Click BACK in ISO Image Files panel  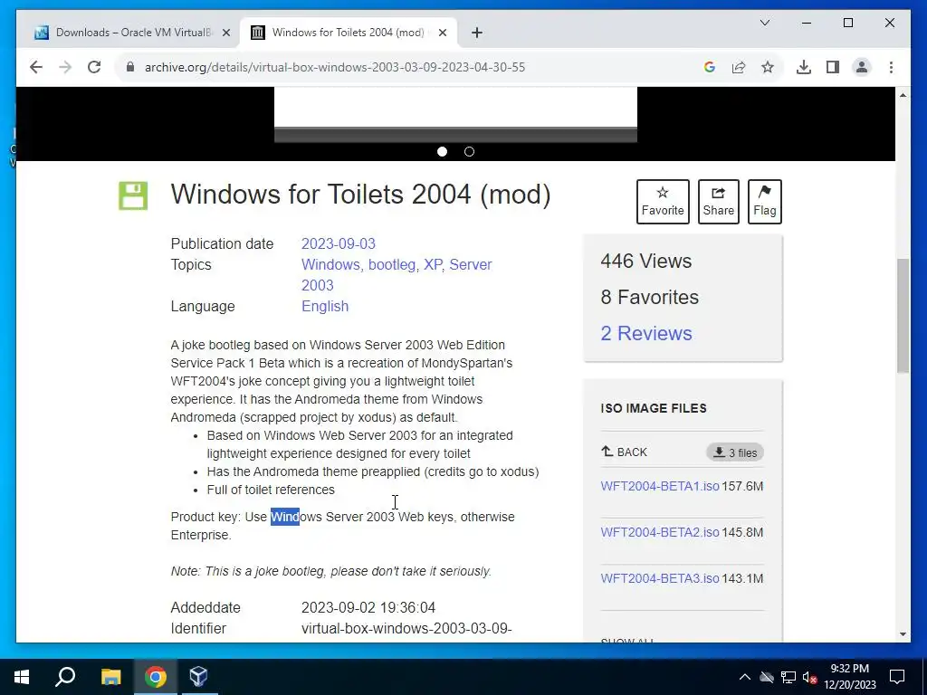(625, 452)
